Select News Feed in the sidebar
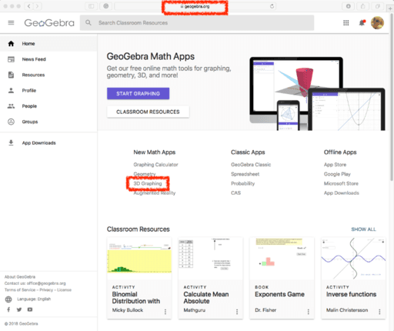The height and width of the screenshot is (331, 394). [48, 59]
